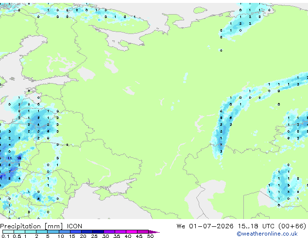Viewport: 308px width, 238px height.
Task: Click the '16' precipitation value on map
Action: (x=19, y=158)
